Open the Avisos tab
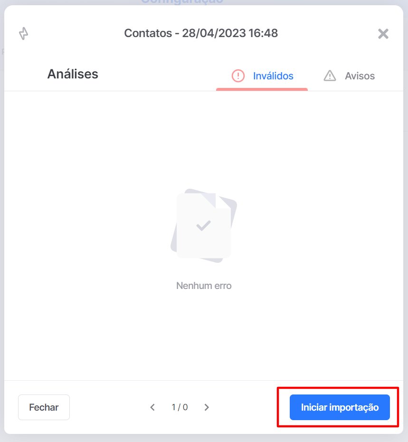Viewport: 408px width, 442px height. pyautogui.click(x=349, y=76)
